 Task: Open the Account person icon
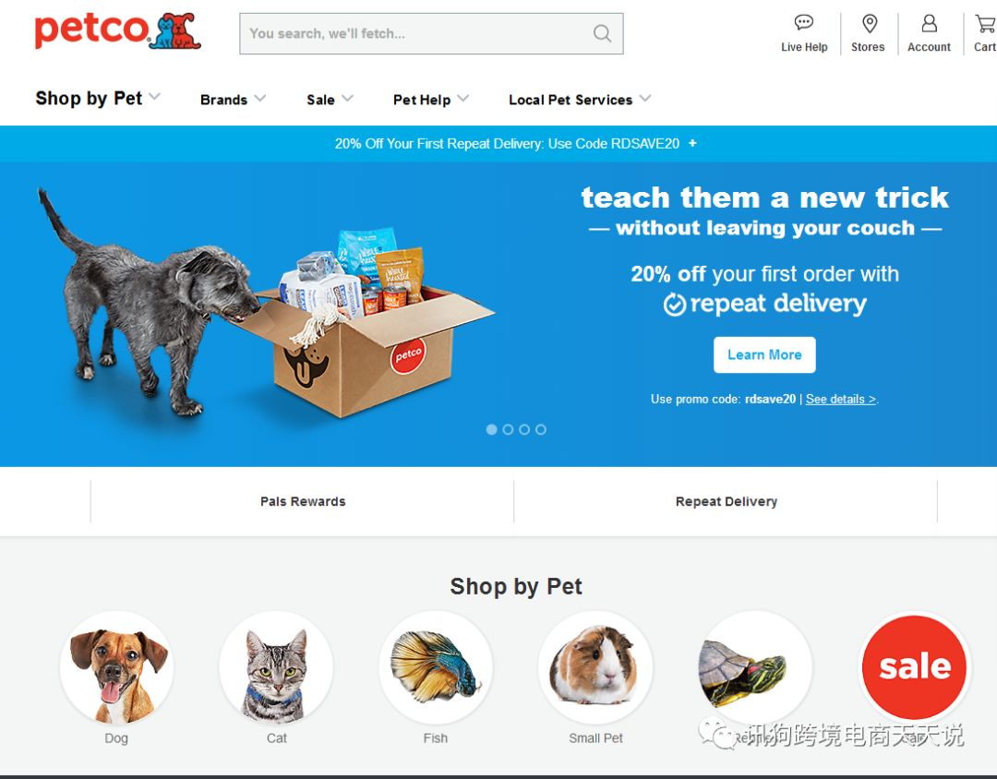coord(929,23)
